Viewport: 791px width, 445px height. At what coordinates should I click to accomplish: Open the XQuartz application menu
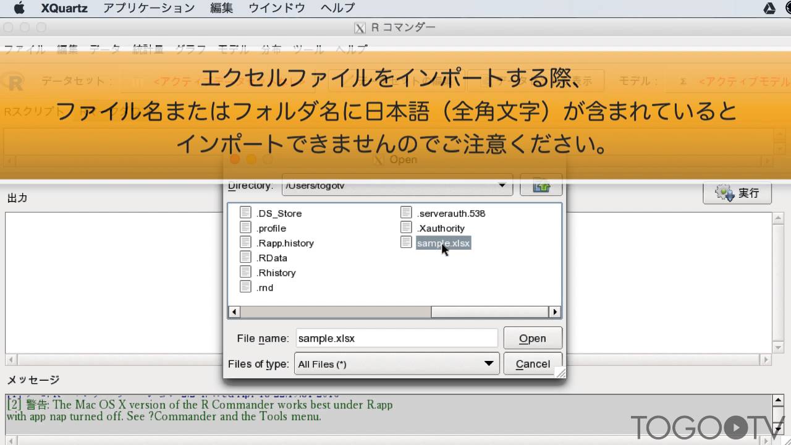pyautogui.click(x=64, y=8)
